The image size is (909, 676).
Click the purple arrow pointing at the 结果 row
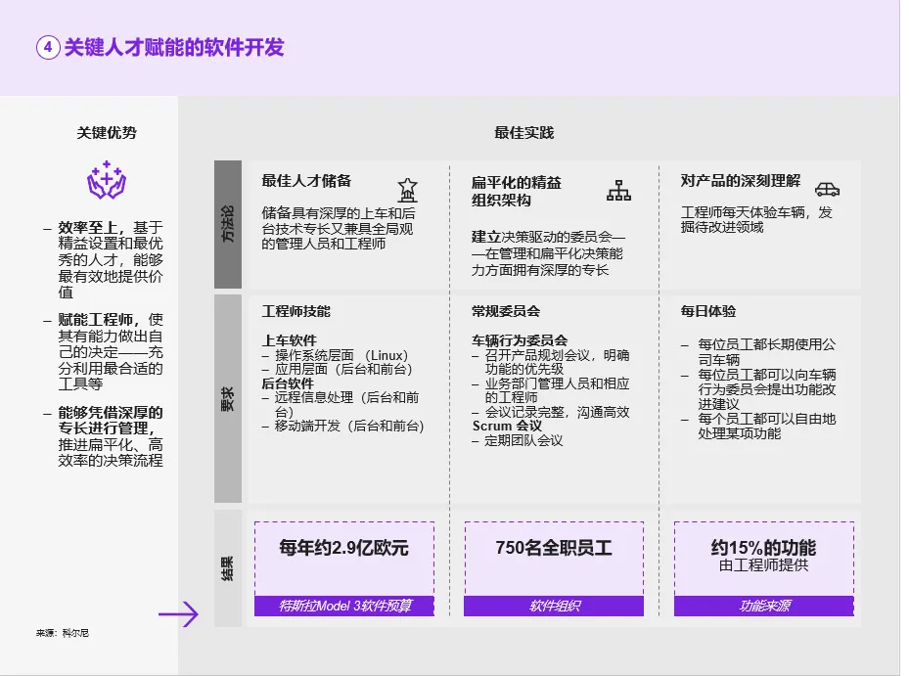(x=178, y=614)
